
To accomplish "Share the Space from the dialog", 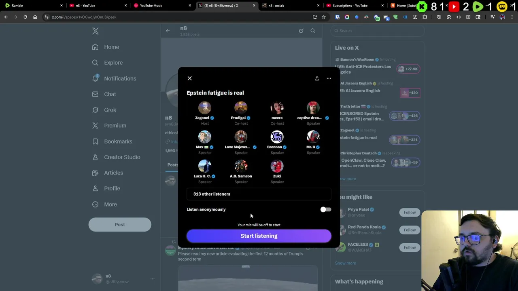I will click(317, 78).
